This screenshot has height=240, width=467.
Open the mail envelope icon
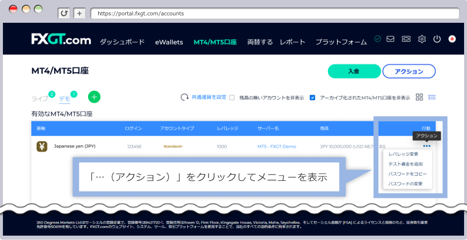point(390,39)
